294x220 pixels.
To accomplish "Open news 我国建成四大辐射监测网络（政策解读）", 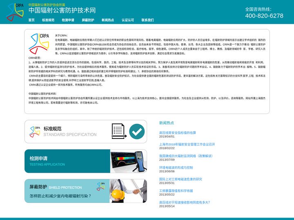I will click(187, 156).
